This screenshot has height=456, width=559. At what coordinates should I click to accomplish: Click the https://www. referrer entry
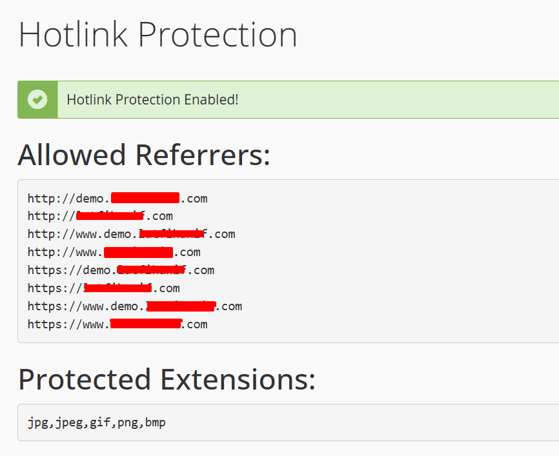(117, 324)
